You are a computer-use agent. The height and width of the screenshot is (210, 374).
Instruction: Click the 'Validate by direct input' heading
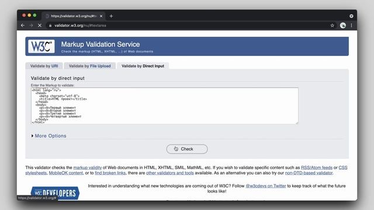[57, 78]
